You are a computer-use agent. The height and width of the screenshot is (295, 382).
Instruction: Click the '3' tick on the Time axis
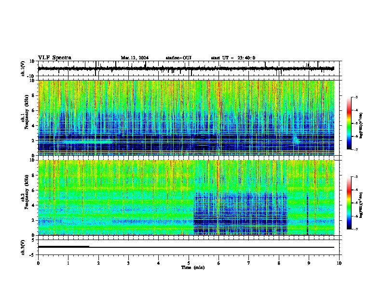point(128,263)
